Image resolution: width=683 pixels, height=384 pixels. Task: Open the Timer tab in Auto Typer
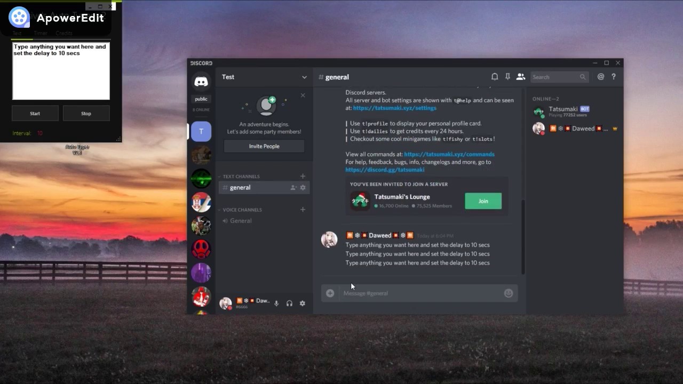pos(41,34)
